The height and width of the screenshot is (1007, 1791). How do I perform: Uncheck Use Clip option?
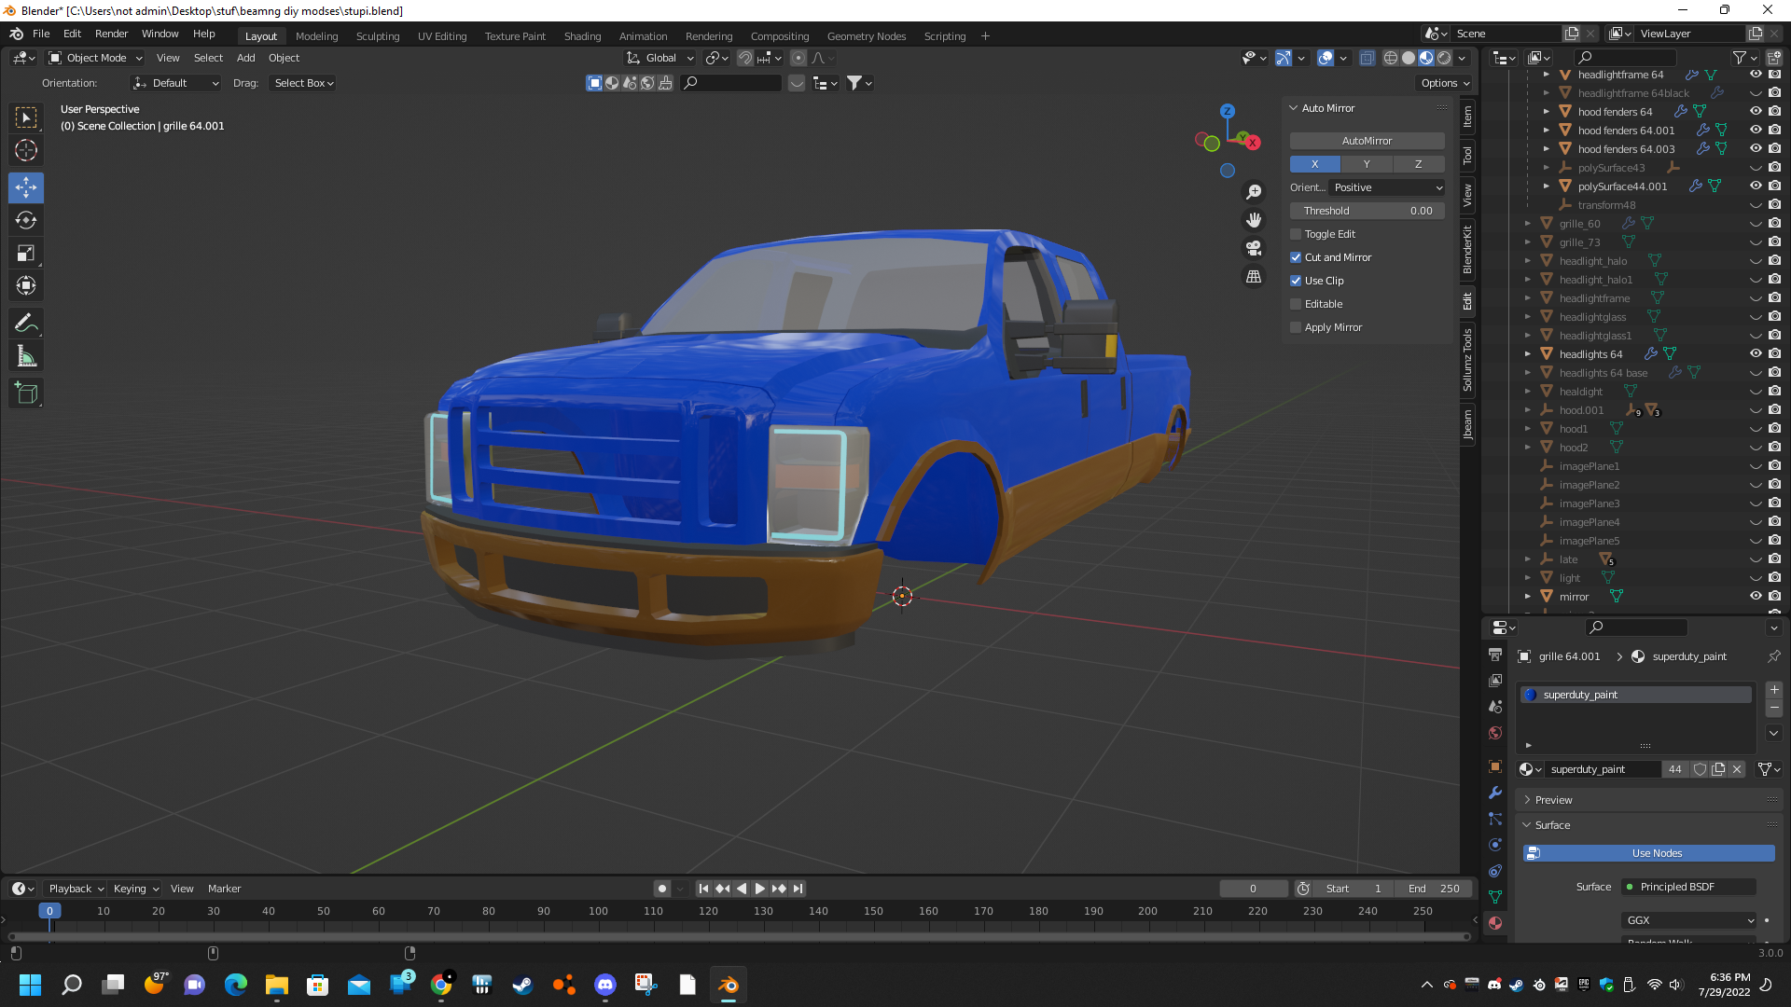click(1296, 281)
